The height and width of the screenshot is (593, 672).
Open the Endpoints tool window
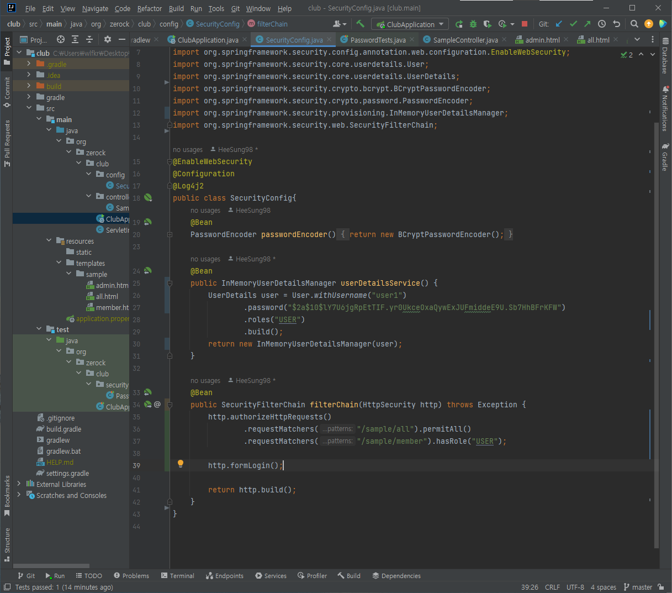[x=225, y=576]
